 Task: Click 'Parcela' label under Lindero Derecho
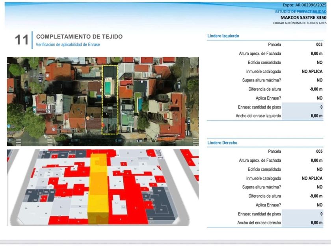point(274,152)
